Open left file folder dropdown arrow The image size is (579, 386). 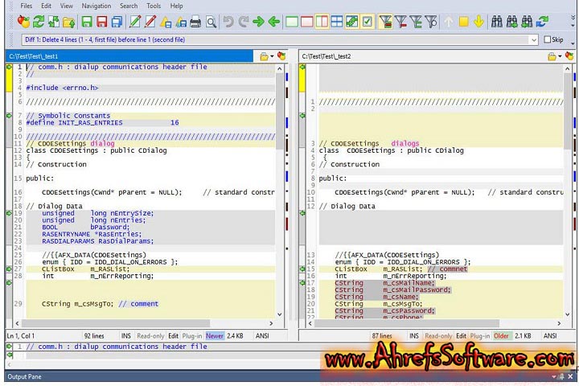click(x=271, y=56)
